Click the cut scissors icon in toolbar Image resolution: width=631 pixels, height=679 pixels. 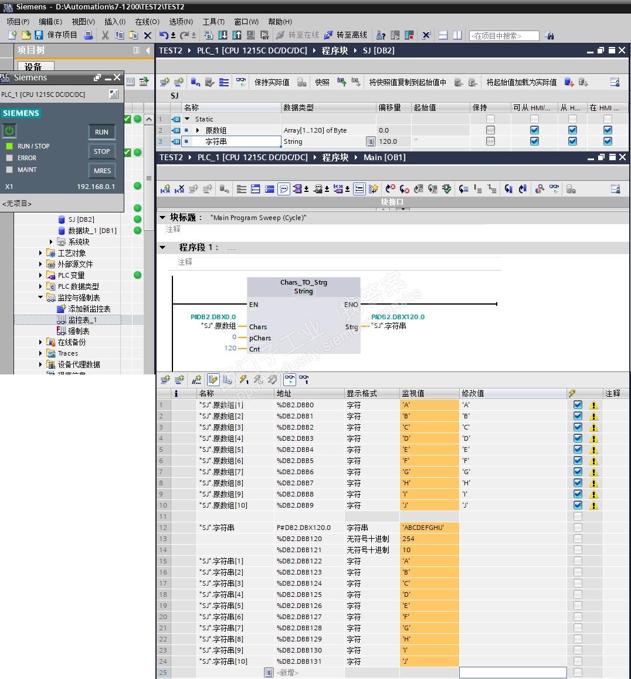click(x=105, y=35)
